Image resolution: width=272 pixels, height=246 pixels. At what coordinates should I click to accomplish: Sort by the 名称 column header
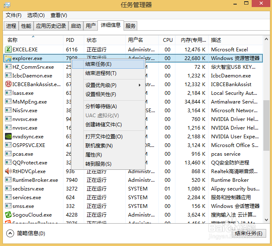[x=33, y=40]
